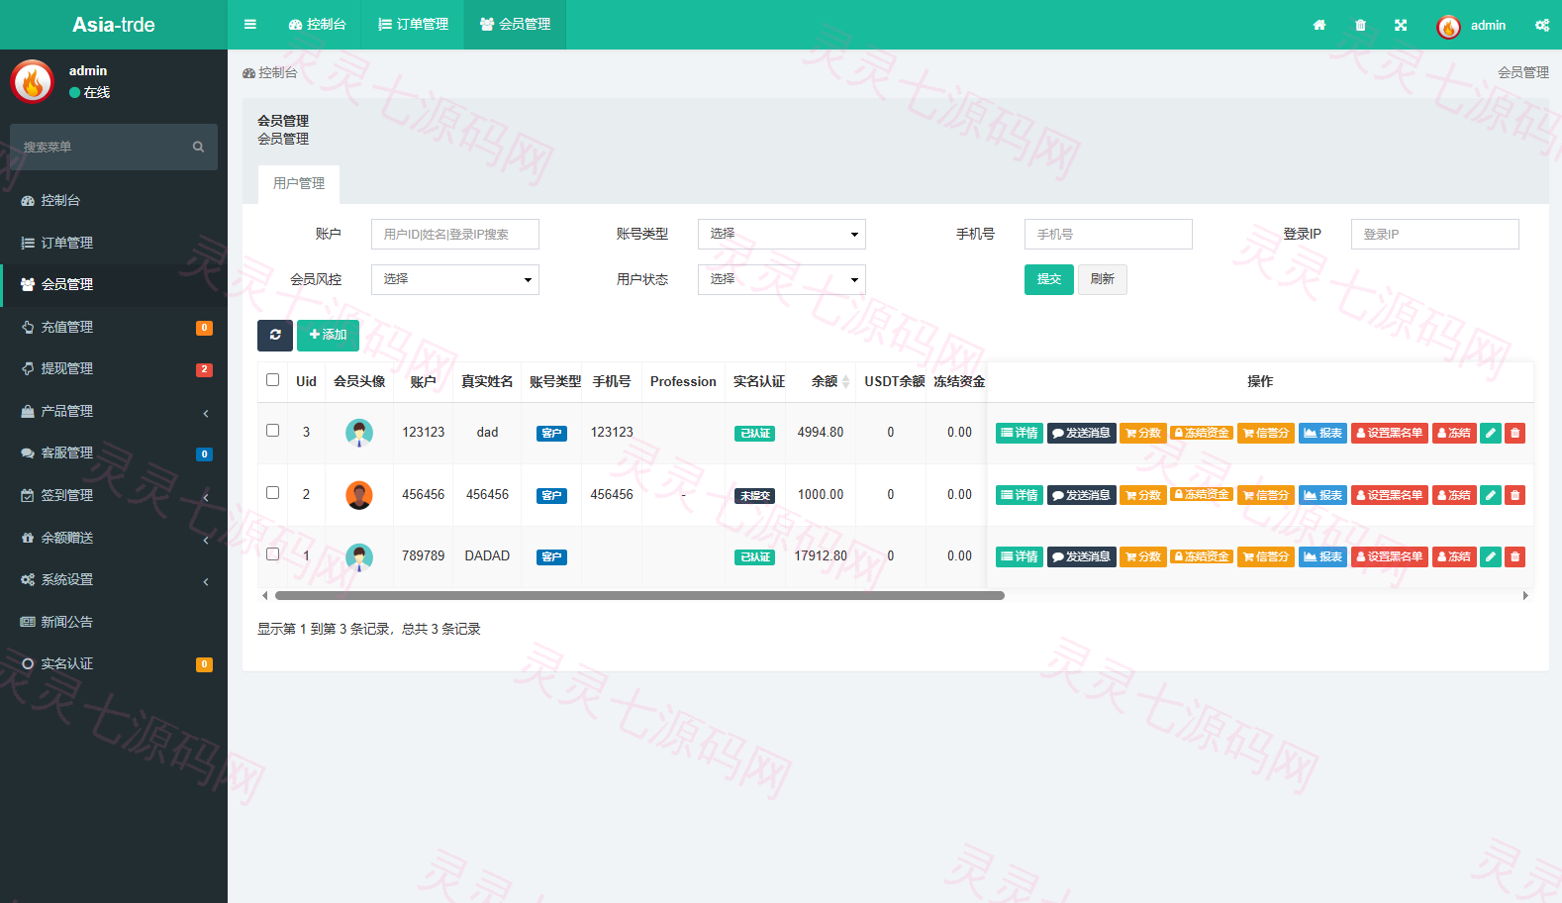The height and width of the screenshot is (903, 1562).
Task: Check the row checkbox for Uid 1
Action: click(273, 554)
